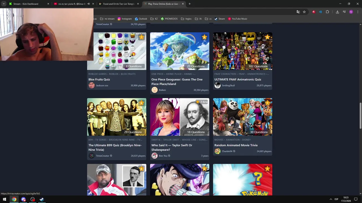Screen dimensions: 362x203
Task: Open the Chrome three-dot menu
Action: point(358,12)
